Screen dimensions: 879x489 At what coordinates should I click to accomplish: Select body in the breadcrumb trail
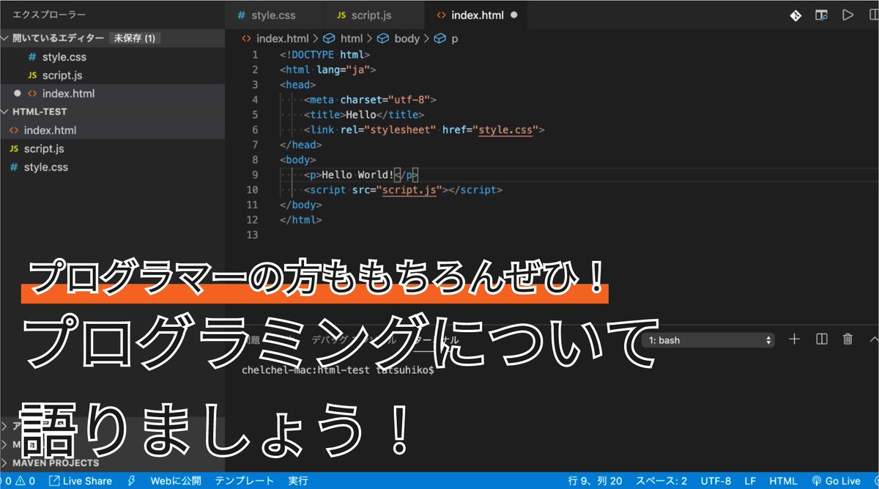tap(407, 38)
